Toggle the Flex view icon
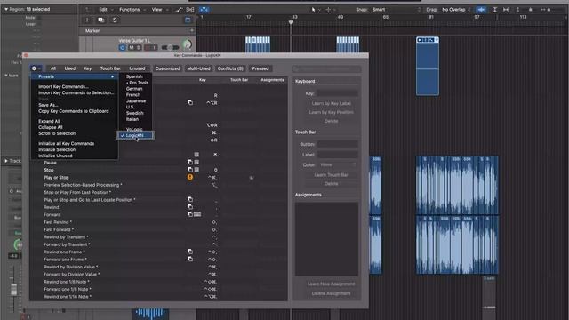 point(190,10)
